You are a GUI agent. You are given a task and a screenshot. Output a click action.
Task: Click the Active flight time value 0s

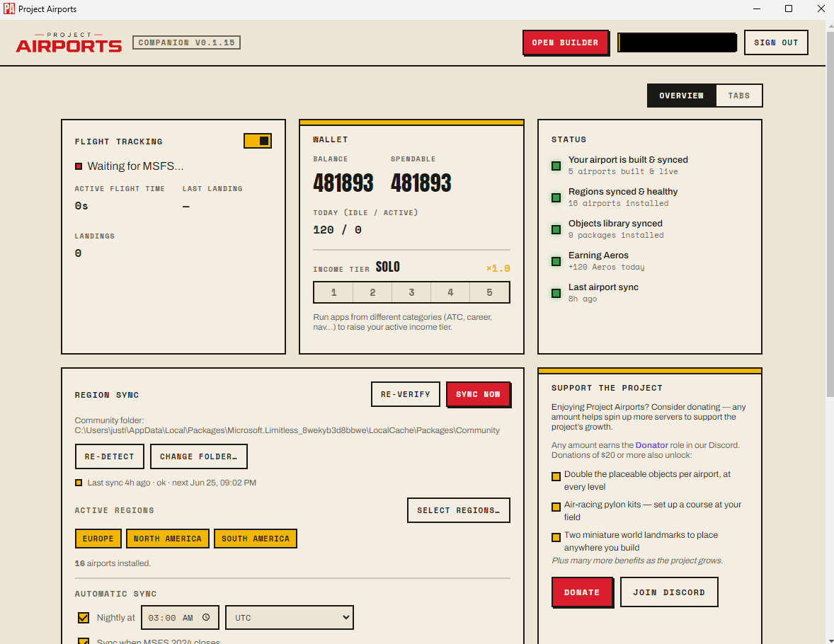point(81,206)
